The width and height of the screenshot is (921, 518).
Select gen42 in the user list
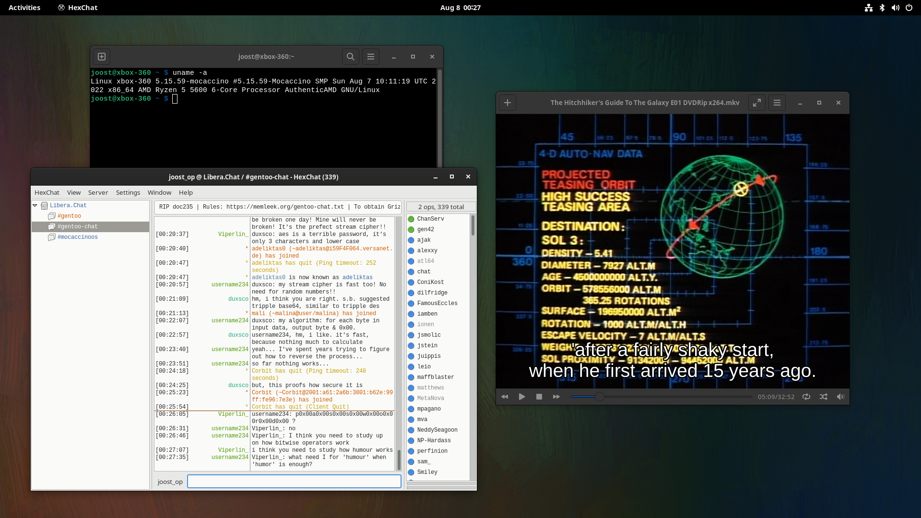[x=425, y=229]
